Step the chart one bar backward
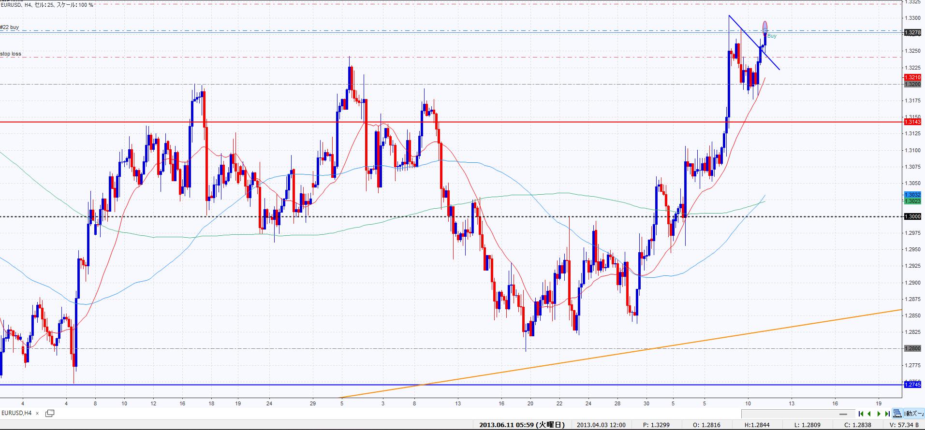925x430 pixels. 869,414
